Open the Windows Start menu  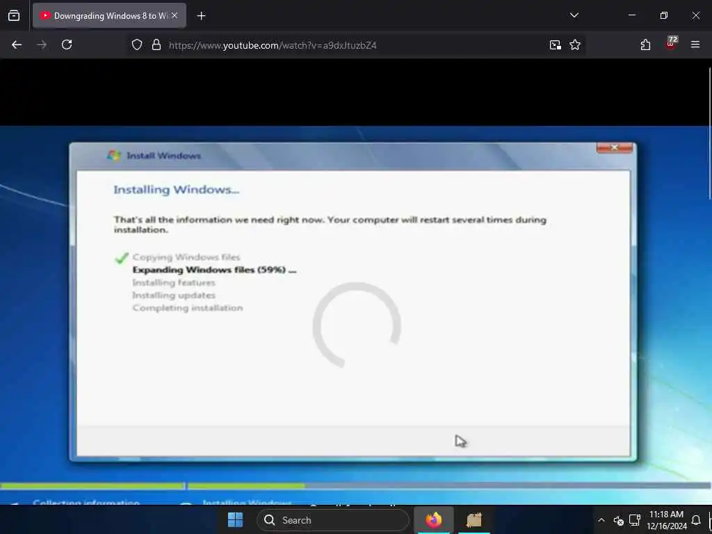(x=235, y=519)
